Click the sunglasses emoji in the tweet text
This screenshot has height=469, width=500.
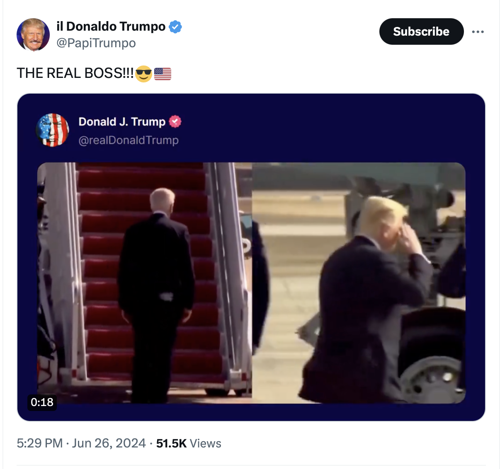point(143,74)
